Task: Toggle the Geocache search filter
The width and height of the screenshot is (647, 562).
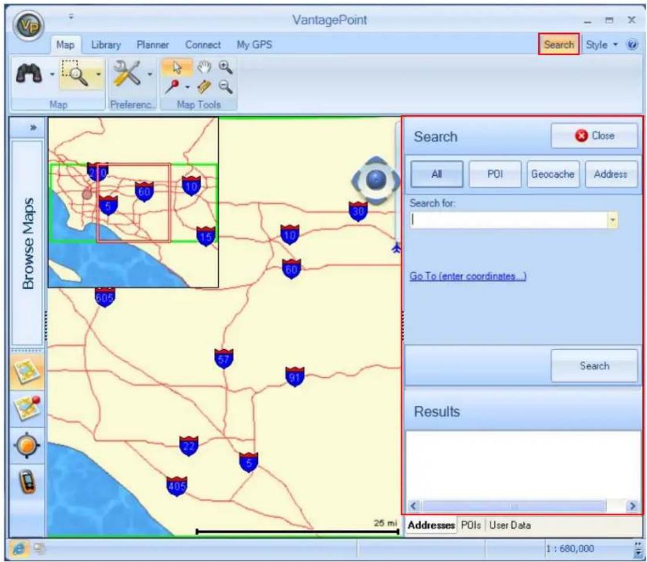Action: tap(552, 174)
